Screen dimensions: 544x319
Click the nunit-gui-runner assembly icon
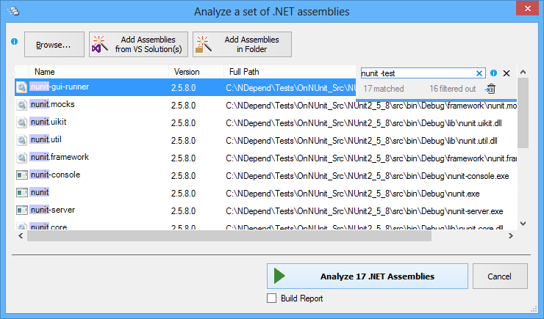[21, 87]
